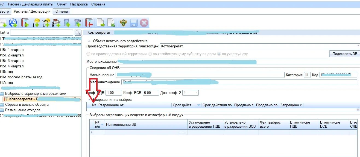The width and height of the screenshot is (360, 157).
Task: Click the Продлено по column header
Action: 267,105
